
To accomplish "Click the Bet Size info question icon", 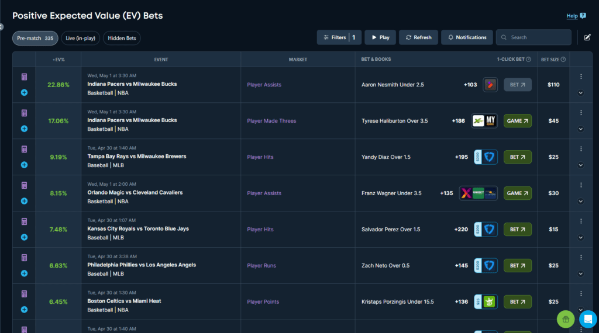I will point(563,59).
